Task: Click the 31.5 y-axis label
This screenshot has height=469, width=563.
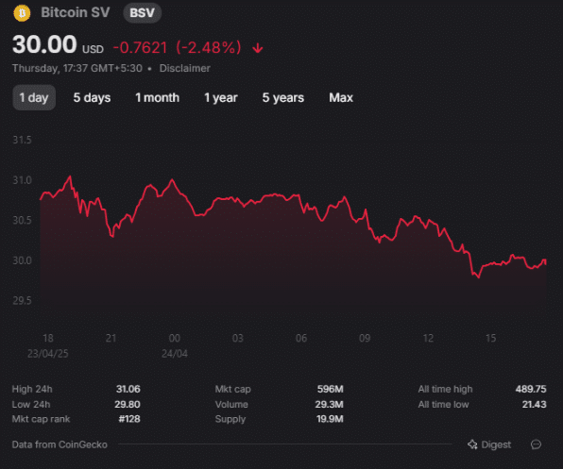Action: 22,140
